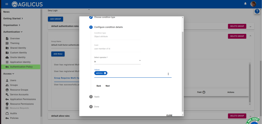262x124 pixels.
Task: Open the hamburger navigation menu
Action: 7,4
